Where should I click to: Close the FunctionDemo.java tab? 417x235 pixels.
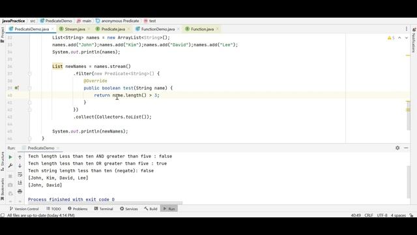[178, 29]
